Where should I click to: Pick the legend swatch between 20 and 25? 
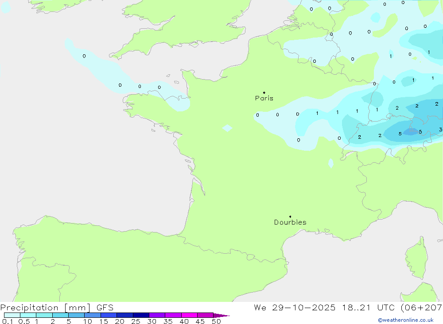tap(125, 315)
